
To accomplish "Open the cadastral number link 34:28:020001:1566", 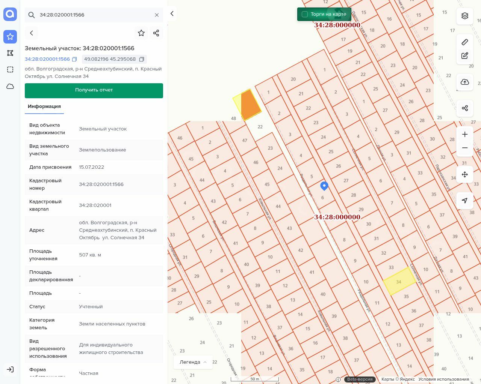I will click(47, 59).
